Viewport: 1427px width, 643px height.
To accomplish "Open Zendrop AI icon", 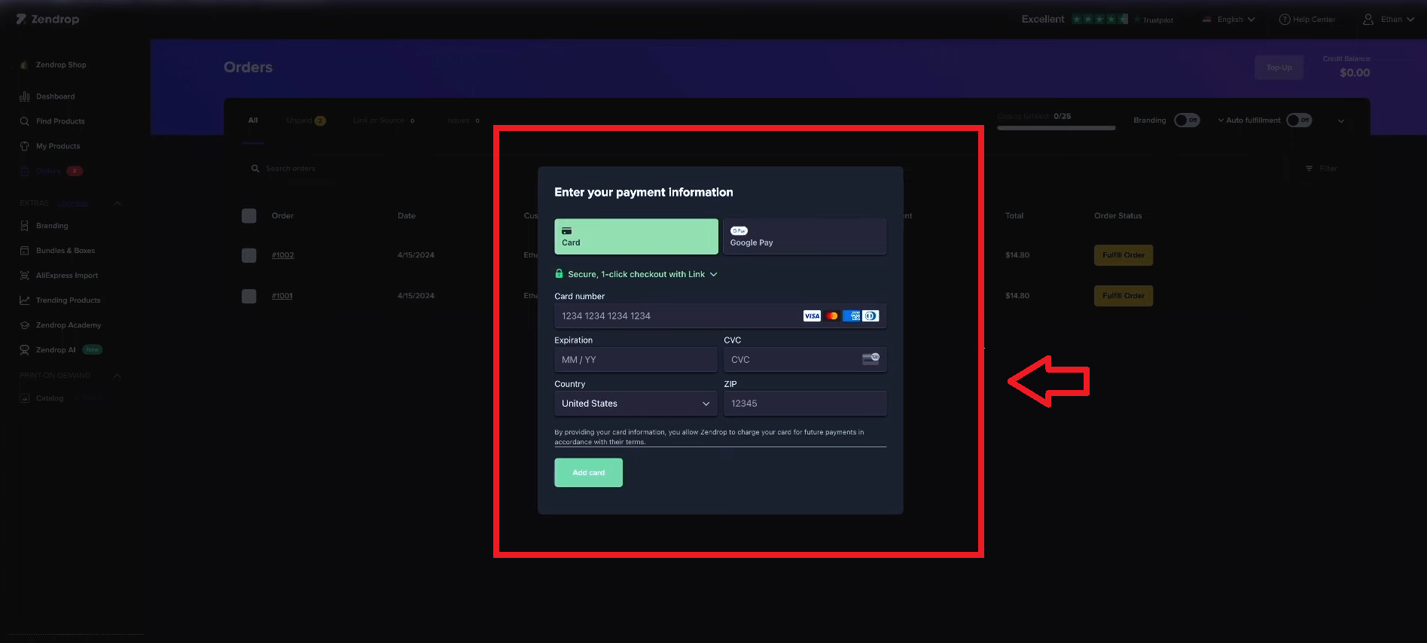I will click(x=24, y=350).
